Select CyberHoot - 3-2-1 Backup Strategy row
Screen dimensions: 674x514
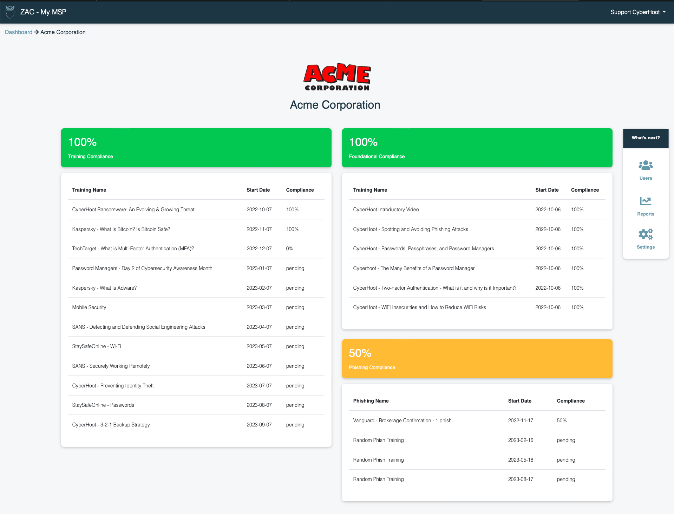[x=196, y=425]
